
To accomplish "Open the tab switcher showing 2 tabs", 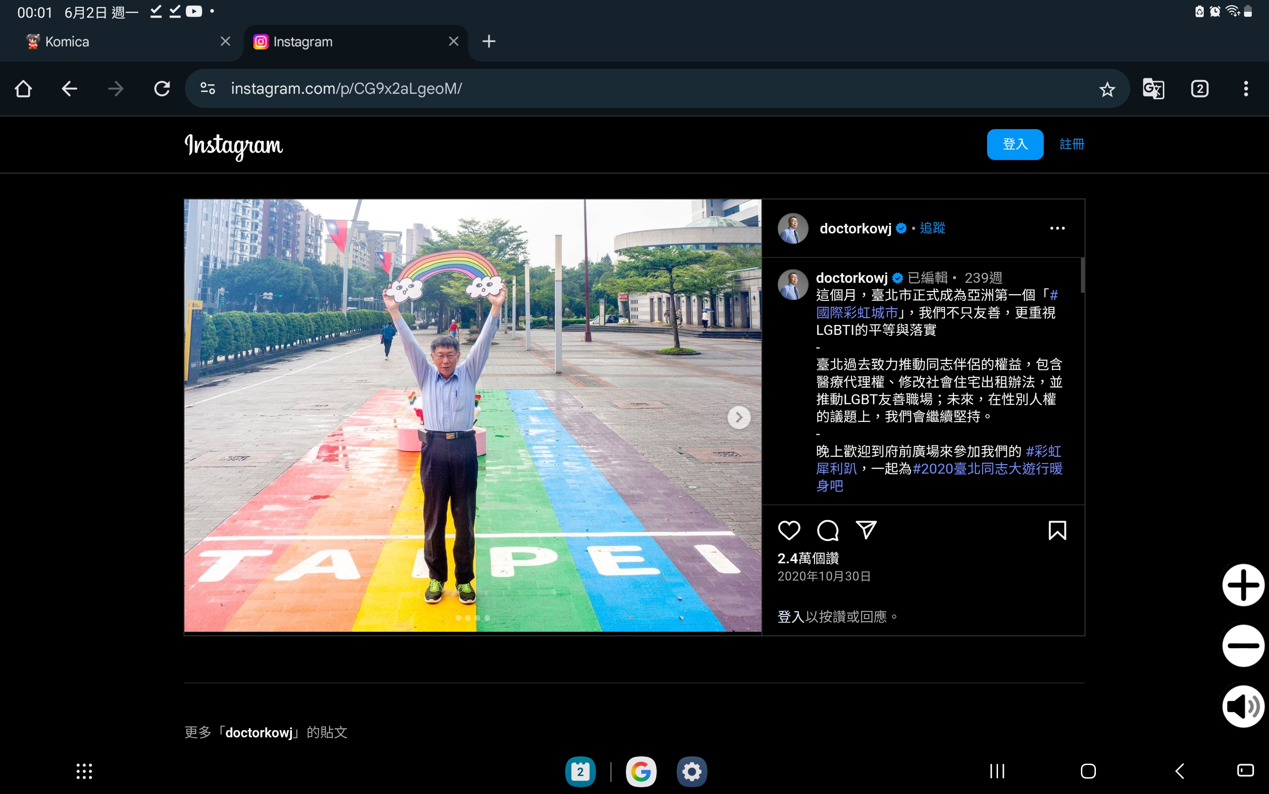I will (1200, 89).
